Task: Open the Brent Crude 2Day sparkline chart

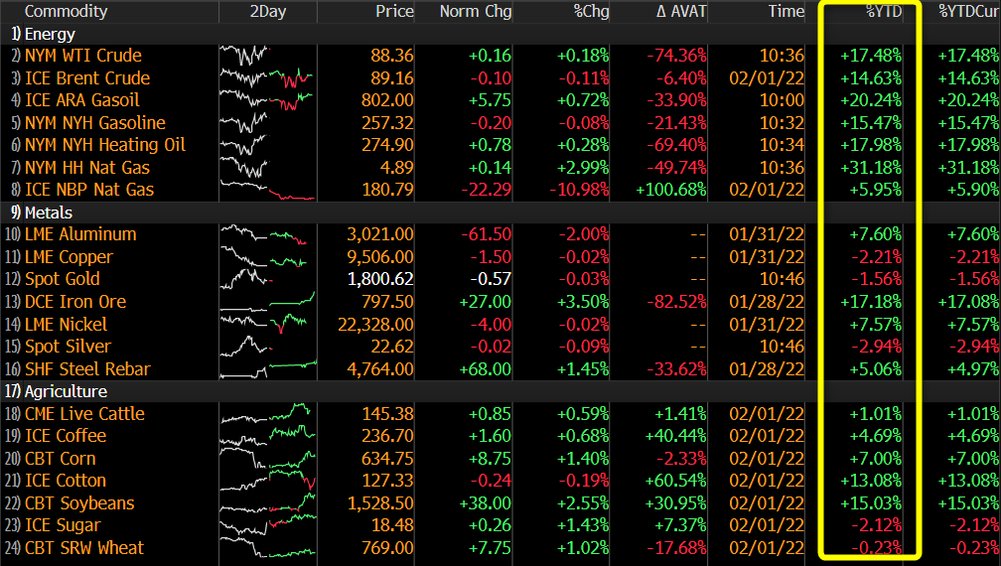Action: (x=268, y=77)
